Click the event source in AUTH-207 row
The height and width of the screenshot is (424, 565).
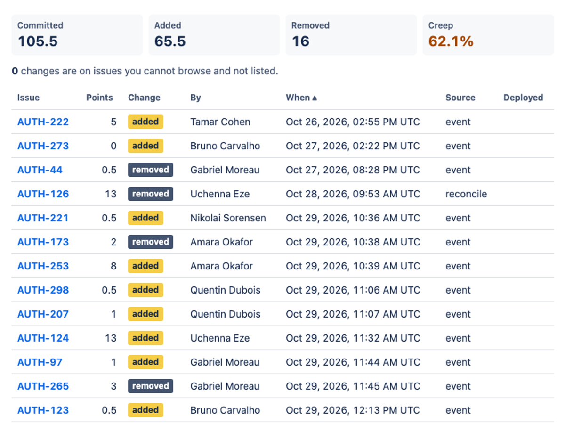[458, 314]
